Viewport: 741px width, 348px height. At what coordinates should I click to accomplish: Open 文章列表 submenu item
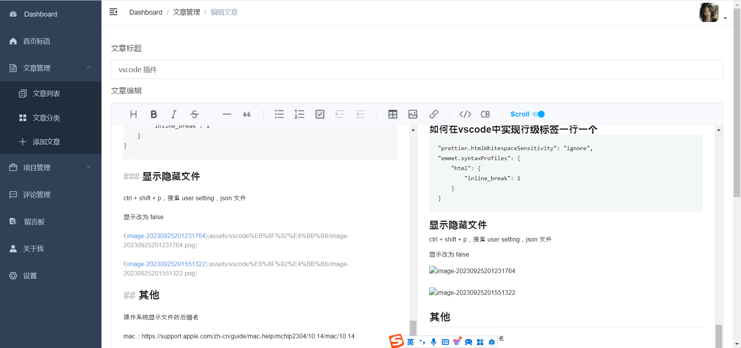pos(51,93)
